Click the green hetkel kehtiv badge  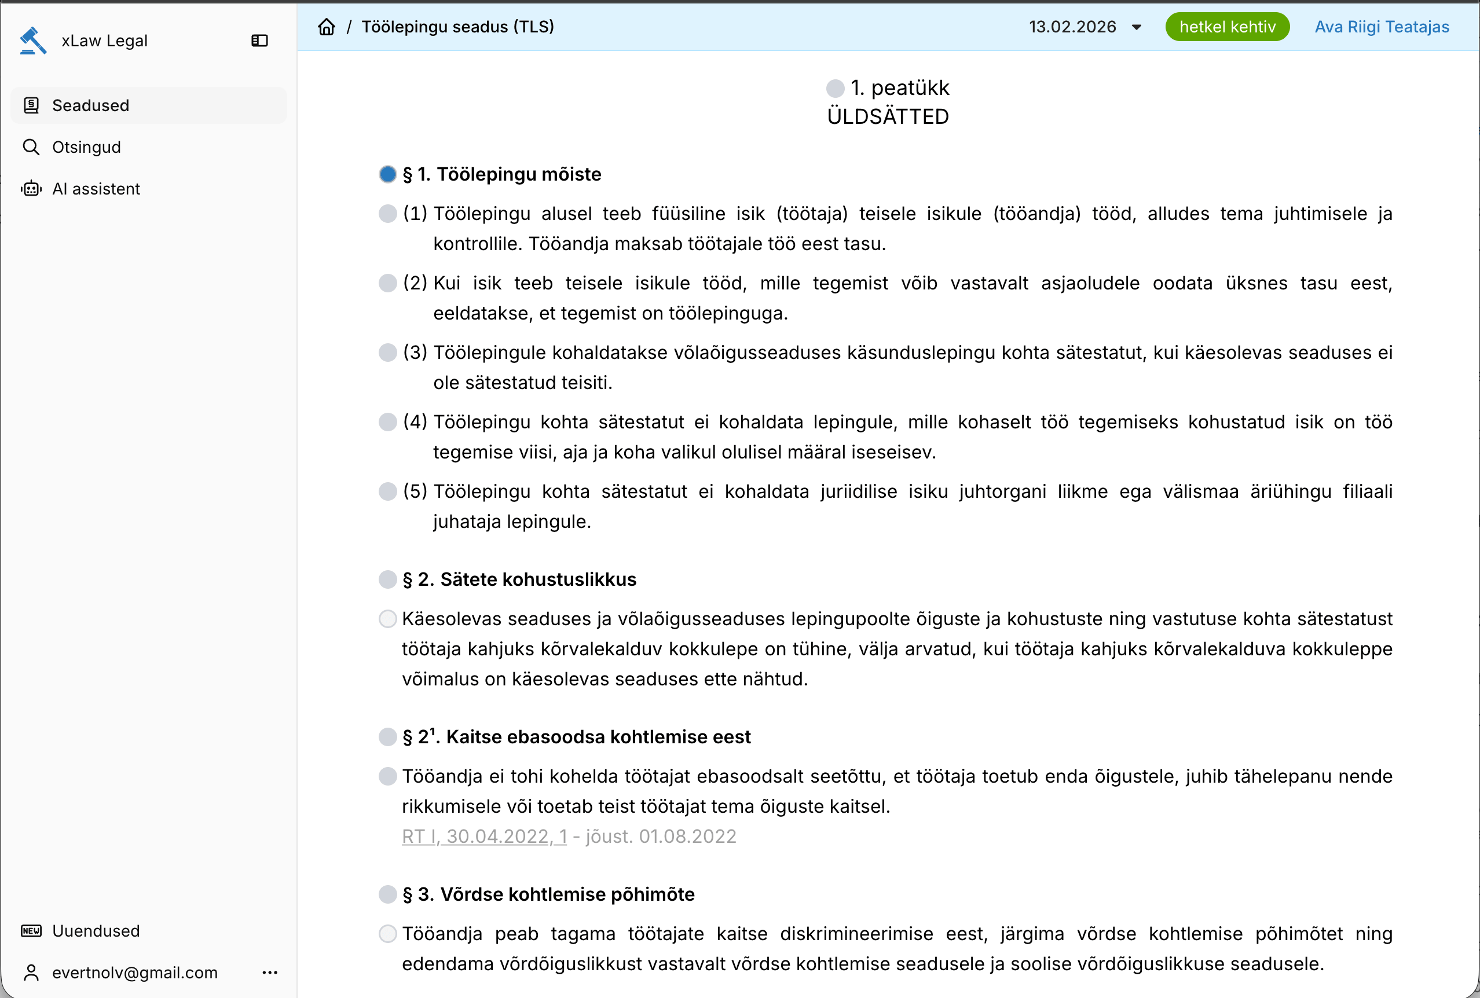coord(1226,27)
